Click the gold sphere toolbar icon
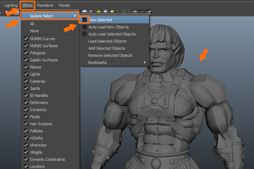Viewport: 254px width, 169px height. click(x=112, y=11)
